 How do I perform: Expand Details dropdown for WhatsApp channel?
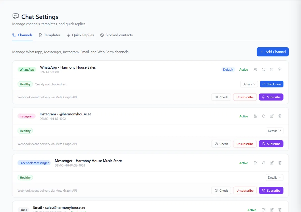coord(249,84)
